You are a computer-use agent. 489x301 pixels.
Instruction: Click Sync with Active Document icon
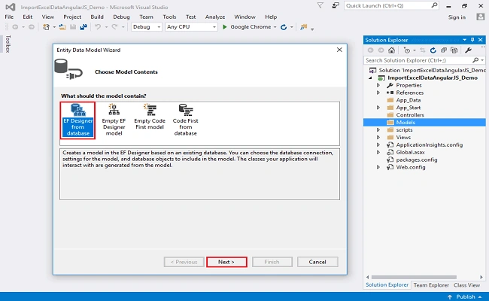423,50
